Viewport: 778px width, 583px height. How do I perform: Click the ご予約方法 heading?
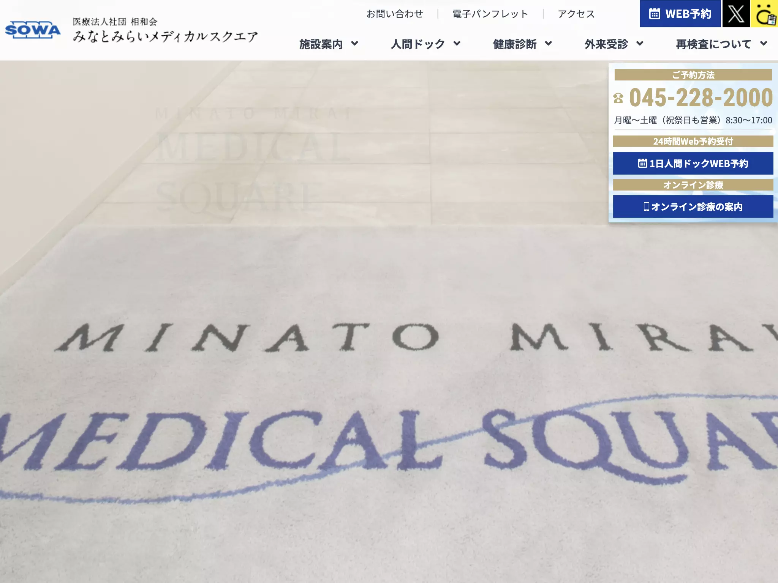click(x=693, y=75)
